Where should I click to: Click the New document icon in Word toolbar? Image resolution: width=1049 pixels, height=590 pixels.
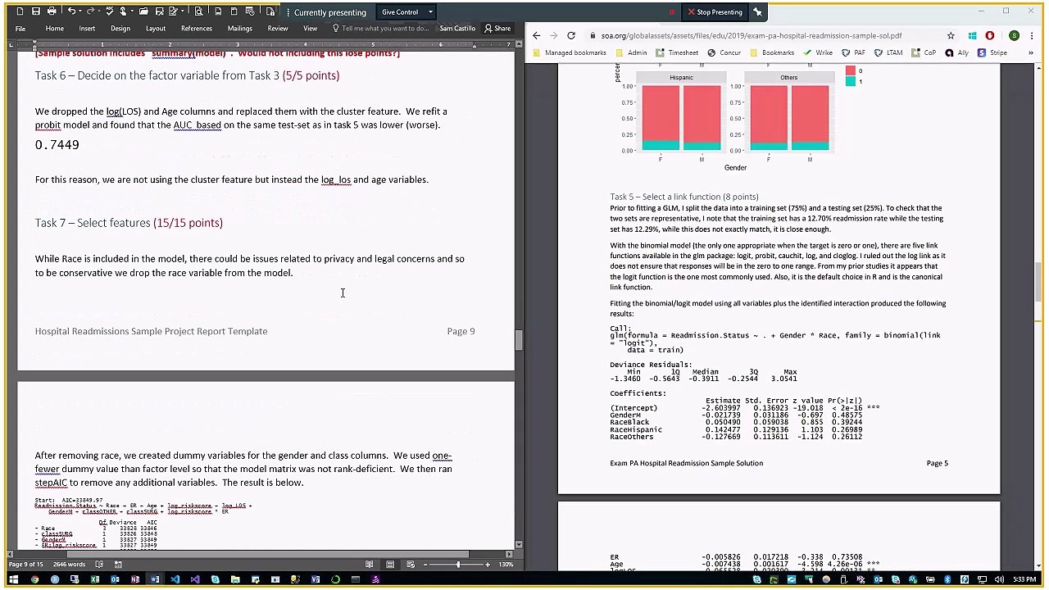[x=20, y=11]
